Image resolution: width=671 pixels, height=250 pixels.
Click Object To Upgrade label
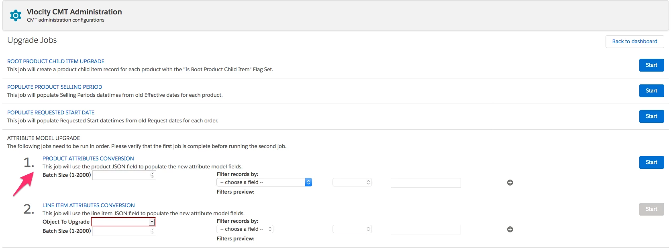66,222
